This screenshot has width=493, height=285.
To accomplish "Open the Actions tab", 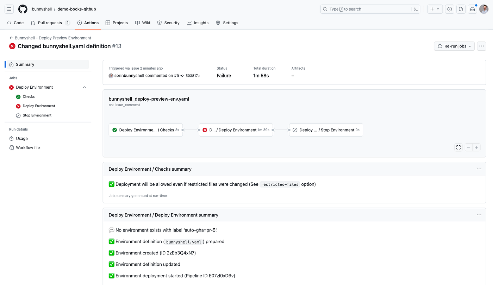I will coord(88,23).
